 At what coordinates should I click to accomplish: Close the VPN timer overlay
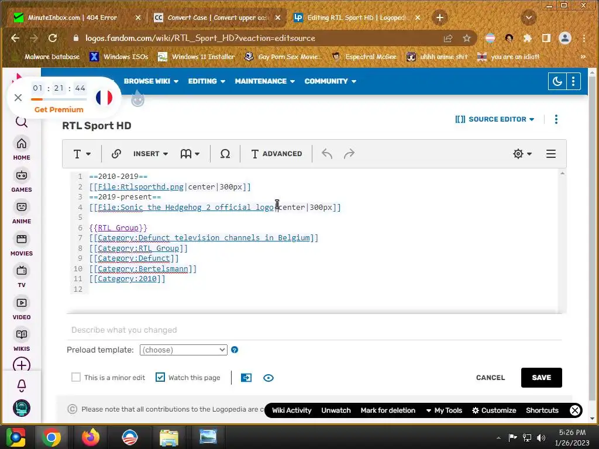tap(18, 98)
